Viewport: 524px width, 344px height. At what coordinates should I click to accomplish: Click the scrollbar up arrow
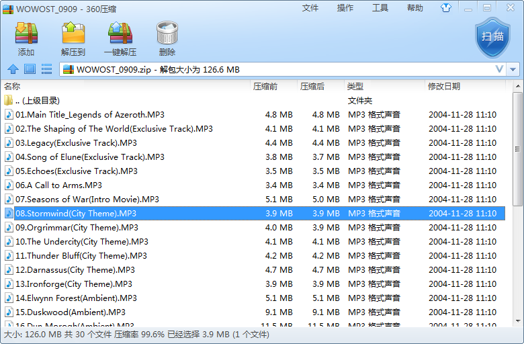pos(518,86)
